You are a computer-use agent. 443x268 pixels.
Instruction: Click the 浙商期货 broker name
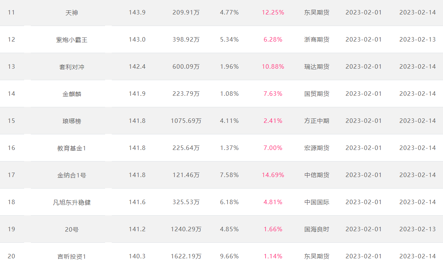[316, 40]
